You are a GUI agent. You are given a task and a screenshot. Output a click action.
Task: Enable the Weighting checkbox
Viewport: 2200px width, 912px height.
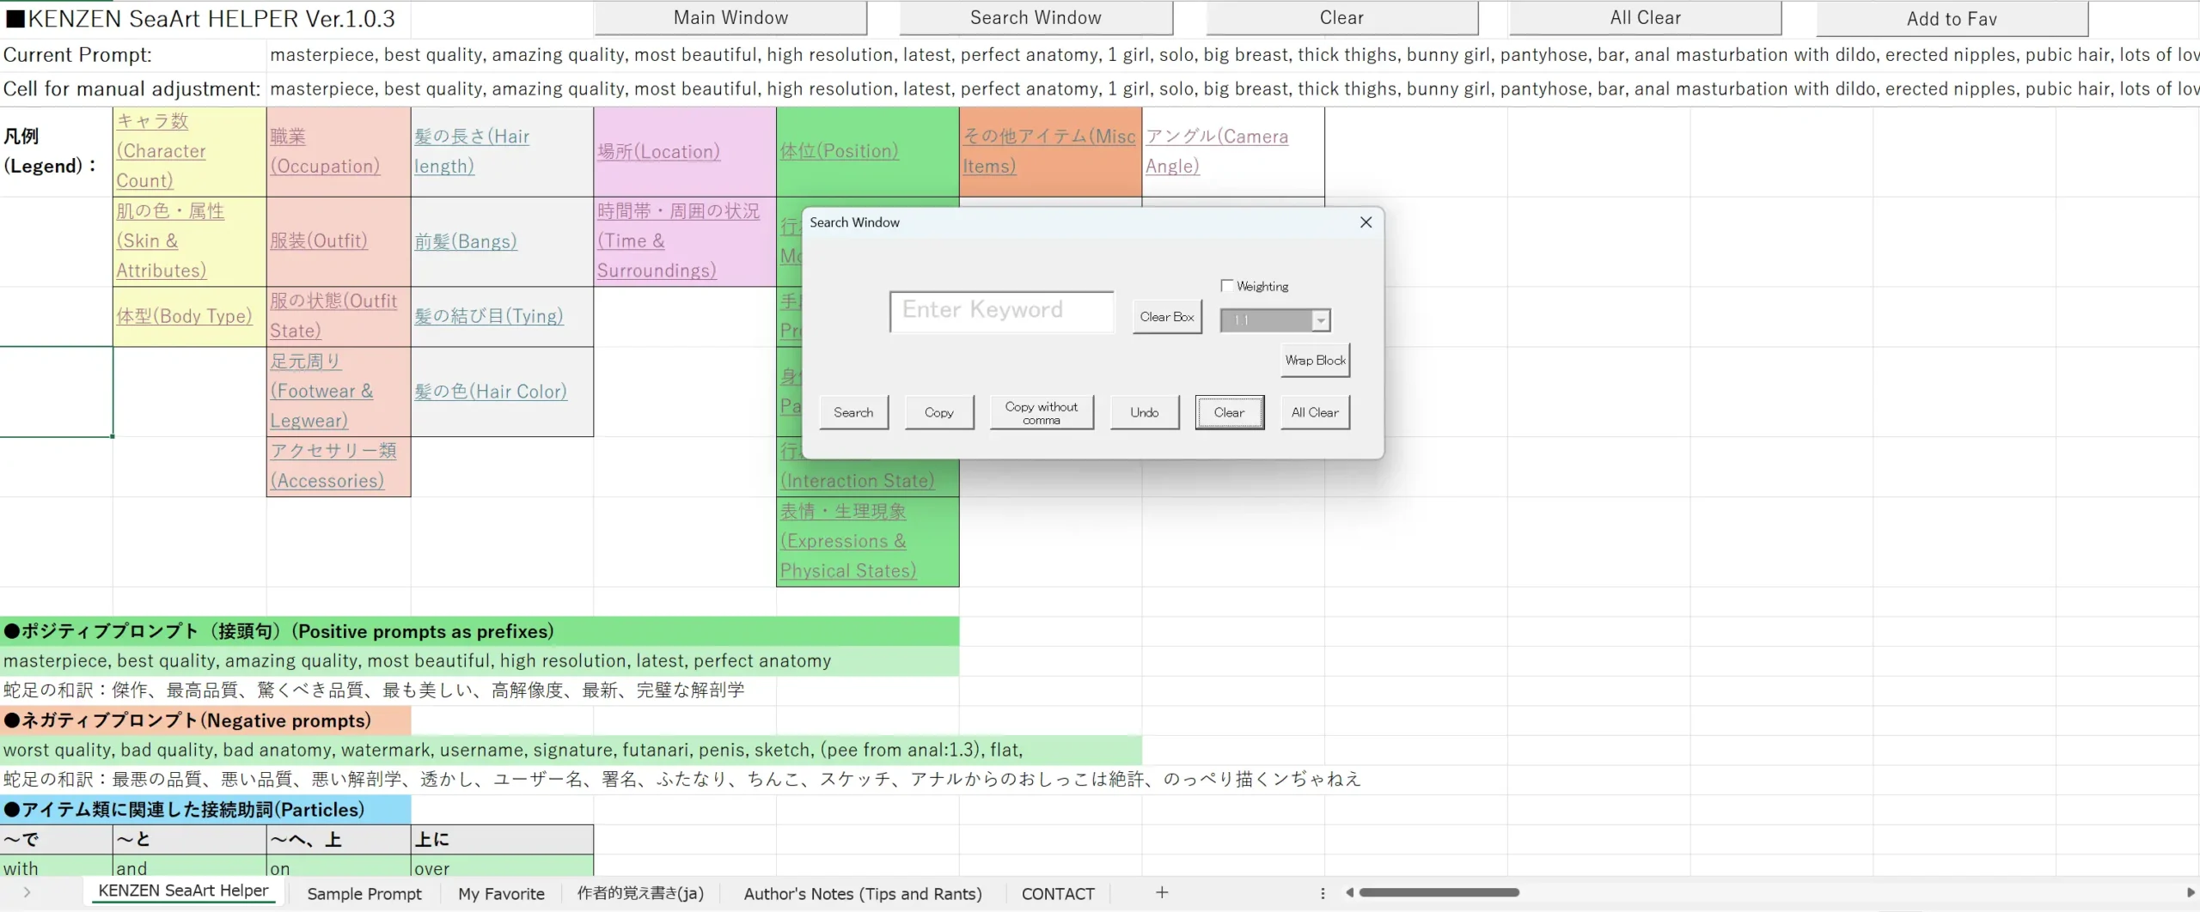tap(1227, 286)
